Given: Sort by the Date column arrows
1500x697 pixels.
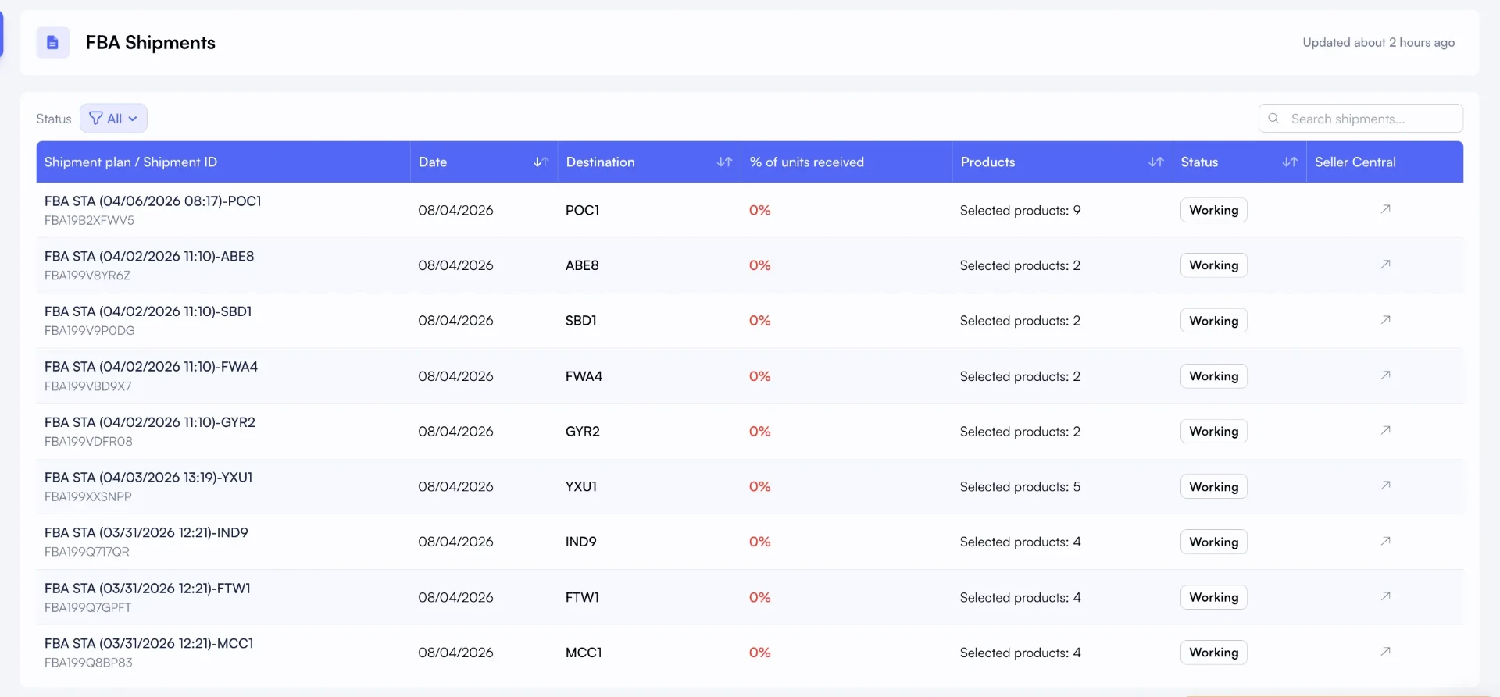Looking at the screenshot, I should pos(541,162).
